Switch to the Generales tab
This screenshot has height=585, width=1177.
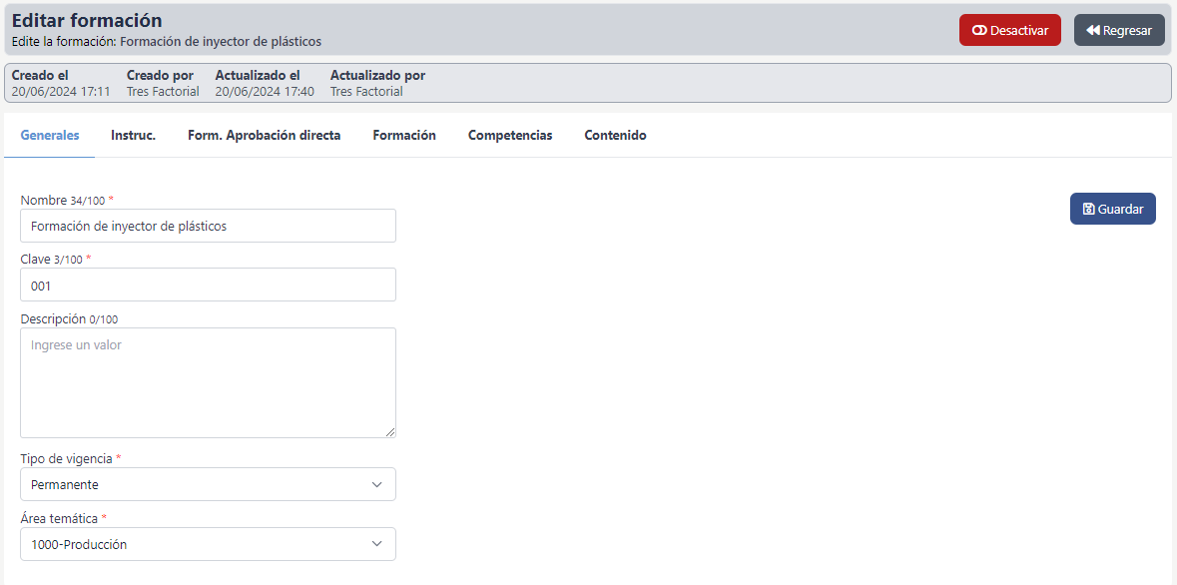[50, 136]
